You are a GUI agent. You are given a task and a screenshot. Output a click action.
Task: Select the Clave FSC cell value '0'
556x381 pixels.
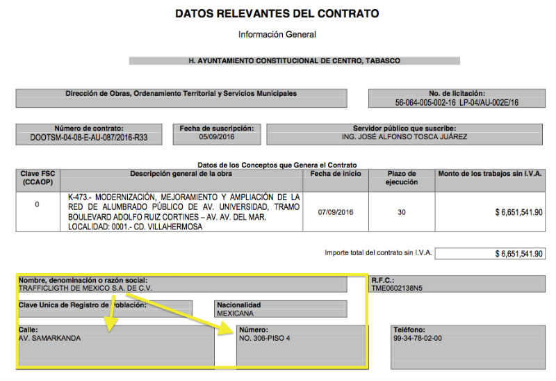[37, 204]
